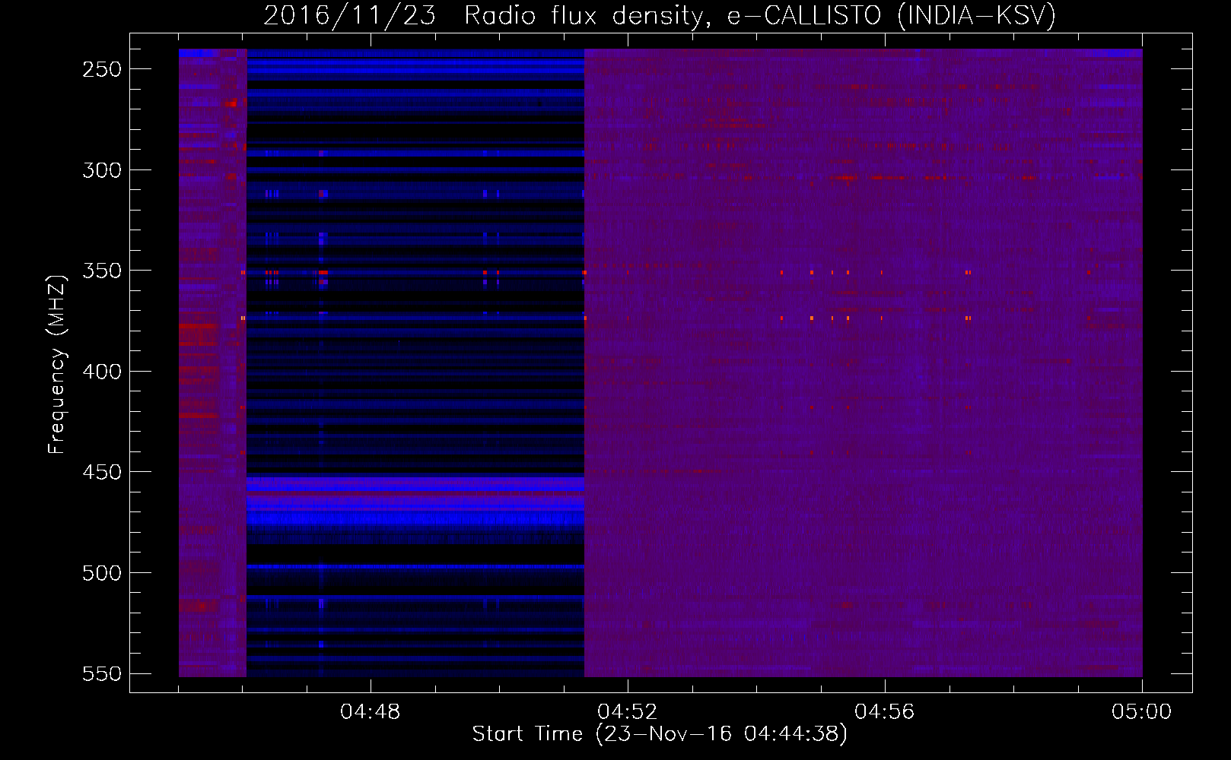Click the 04:56 time tick label

click(x=885, y=712)
